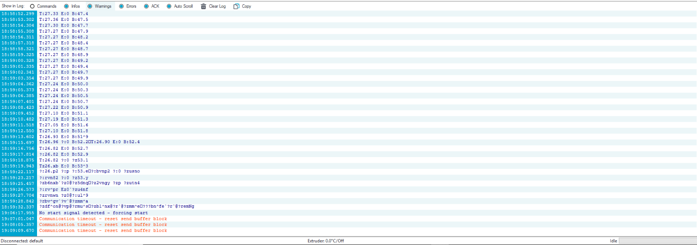
Task: Toggle the Errors log filter
Action: 128,6
